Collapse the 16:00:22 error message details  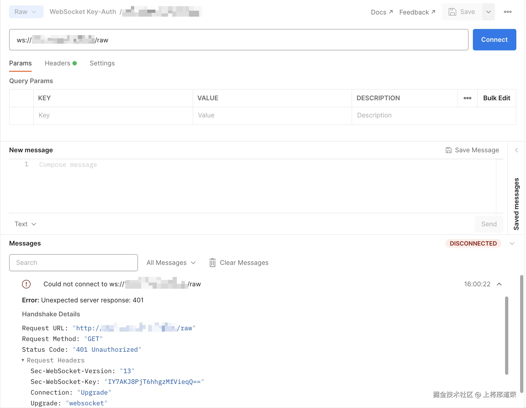tap(499, 284)
